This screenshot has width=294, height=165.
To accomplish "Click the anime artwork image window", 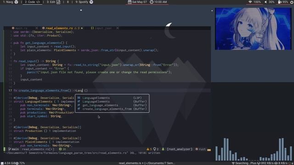I will (x=253, y=29).
